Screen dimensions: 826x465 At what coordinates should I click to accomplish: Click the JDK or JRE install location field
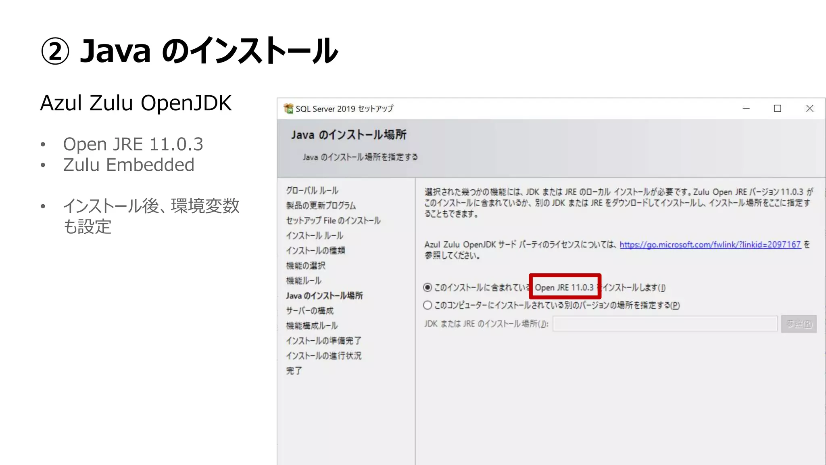665,324
